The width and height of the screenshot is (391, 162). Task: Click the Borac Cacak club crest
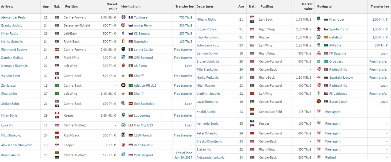(318, 102)
